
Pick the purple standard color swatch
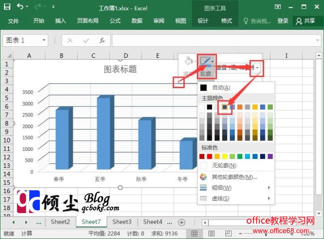pos(270,156)
